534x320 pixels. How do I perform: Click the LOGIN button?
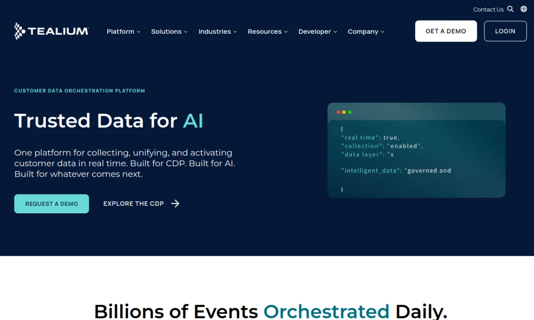[505, 31]
